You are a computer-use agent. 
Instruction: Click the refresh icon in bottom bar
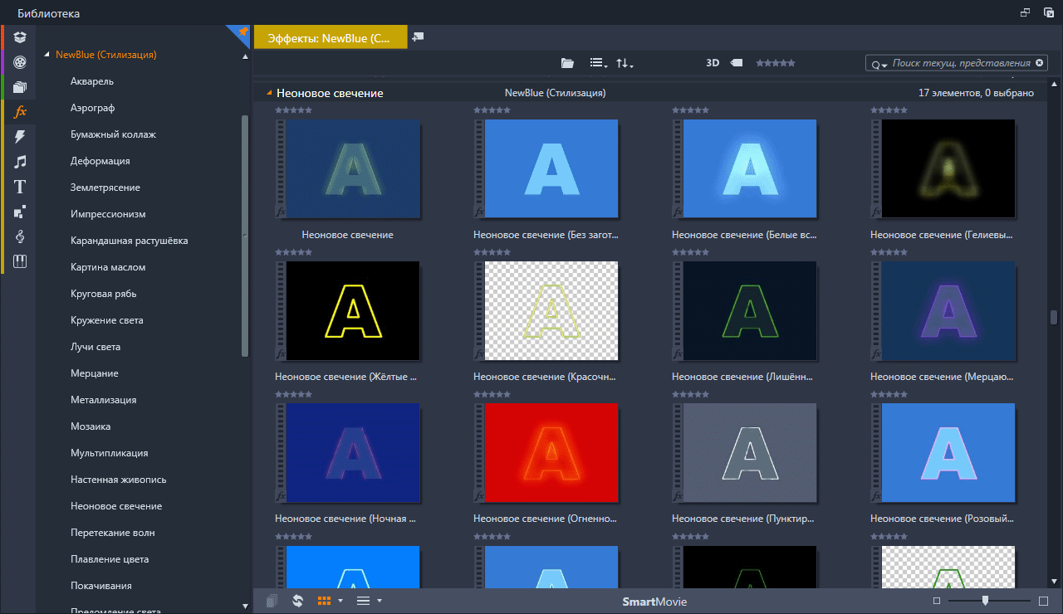297,601
